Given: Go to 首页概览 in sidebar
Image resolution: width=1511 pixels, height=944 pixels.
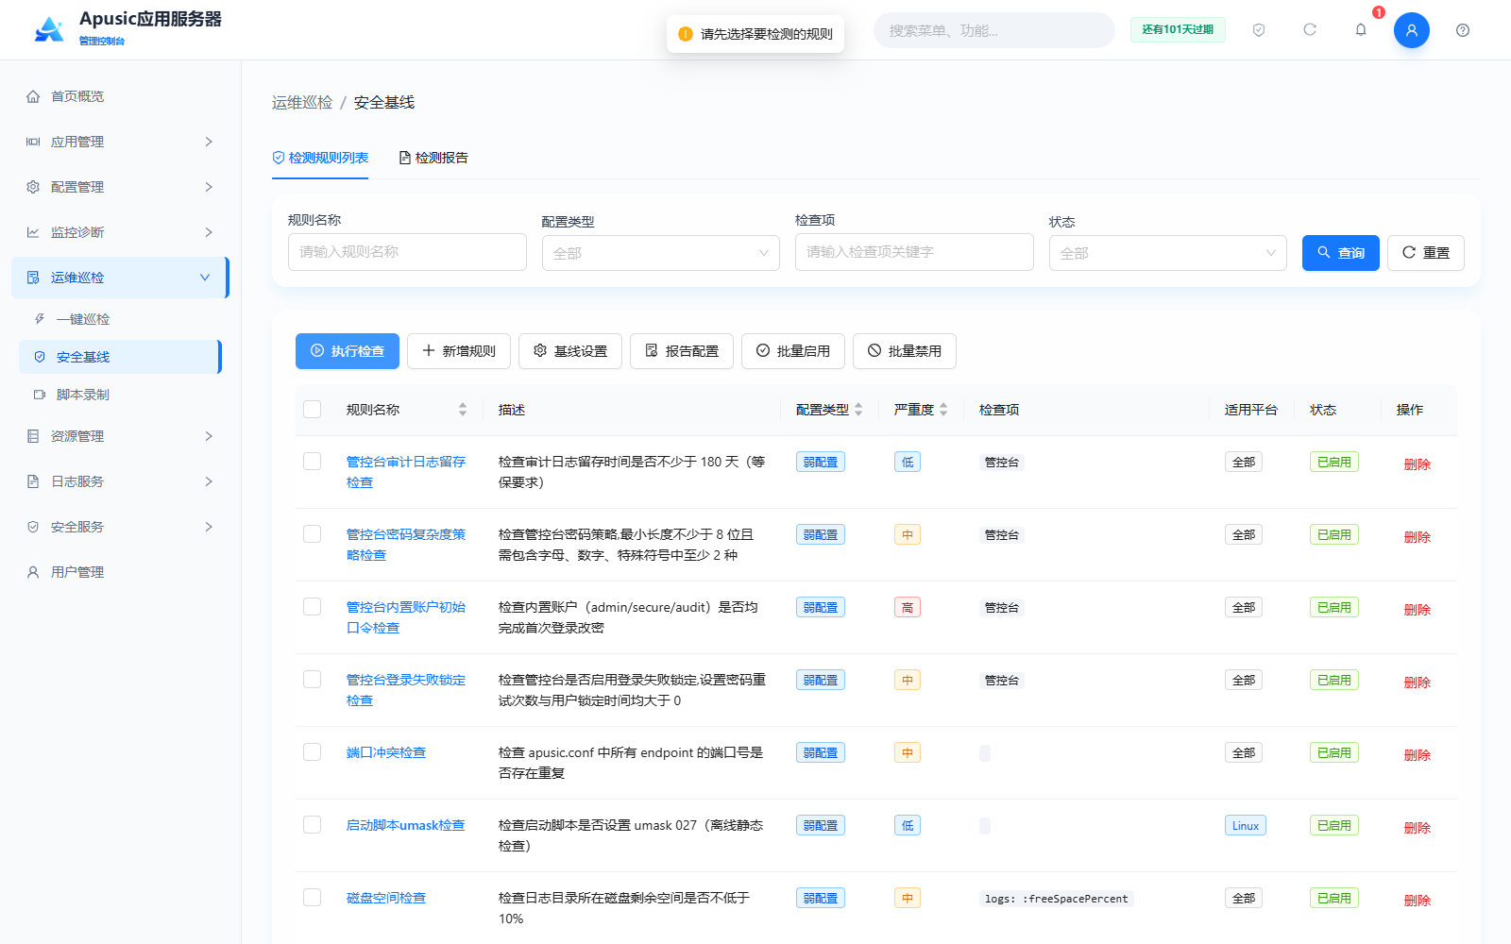Looking at the screenshot, I should (120, 96).
